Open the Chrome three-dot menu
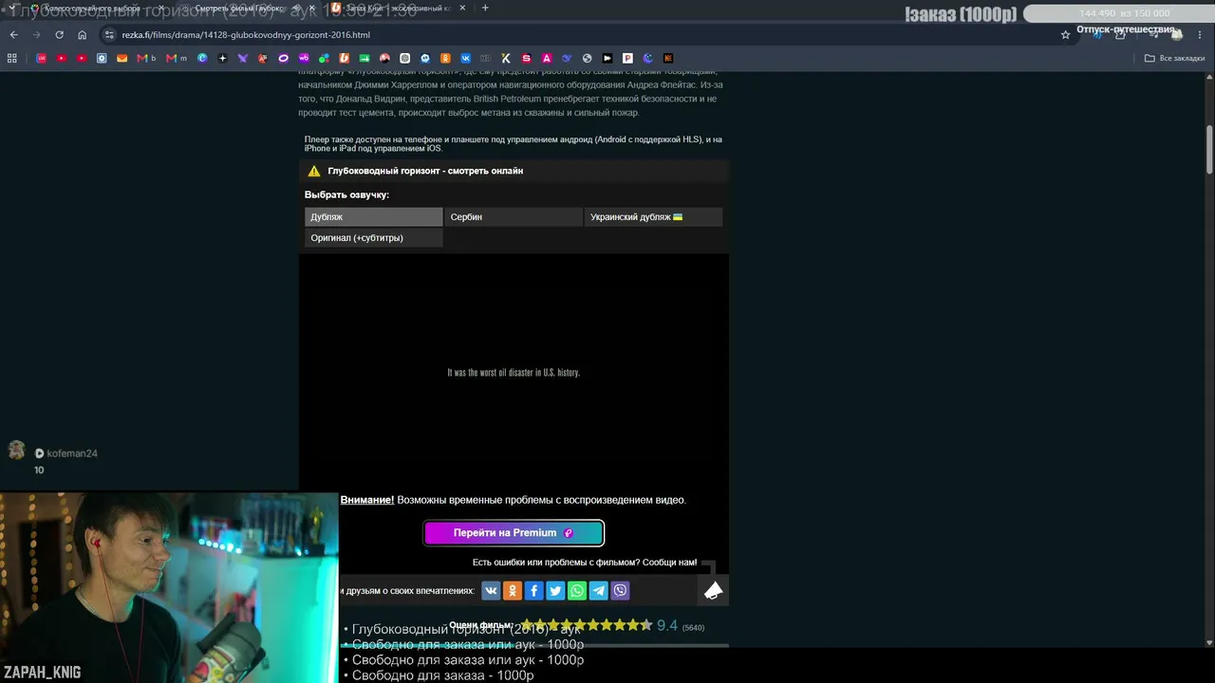This screenshot has width=1215, height=683. click(1201, 35)
